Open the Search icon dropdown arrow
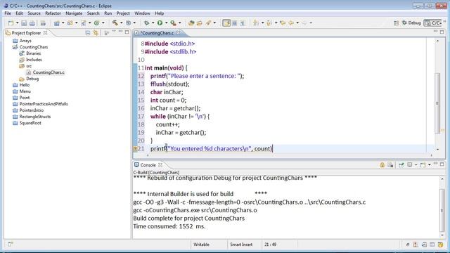The image size is (450, 253). 214,23
